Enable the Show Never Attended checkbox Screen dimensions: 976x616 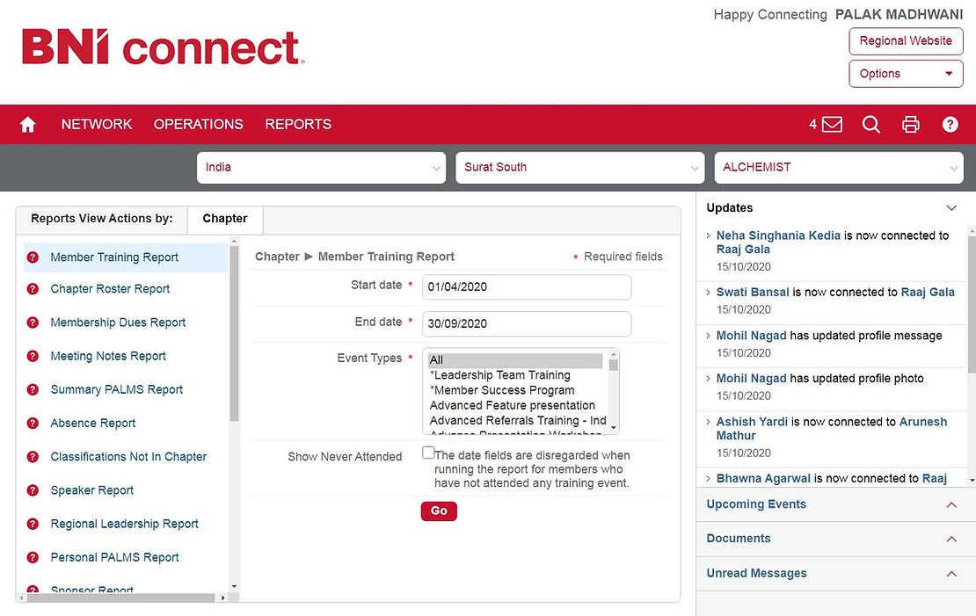coord(428,453)
